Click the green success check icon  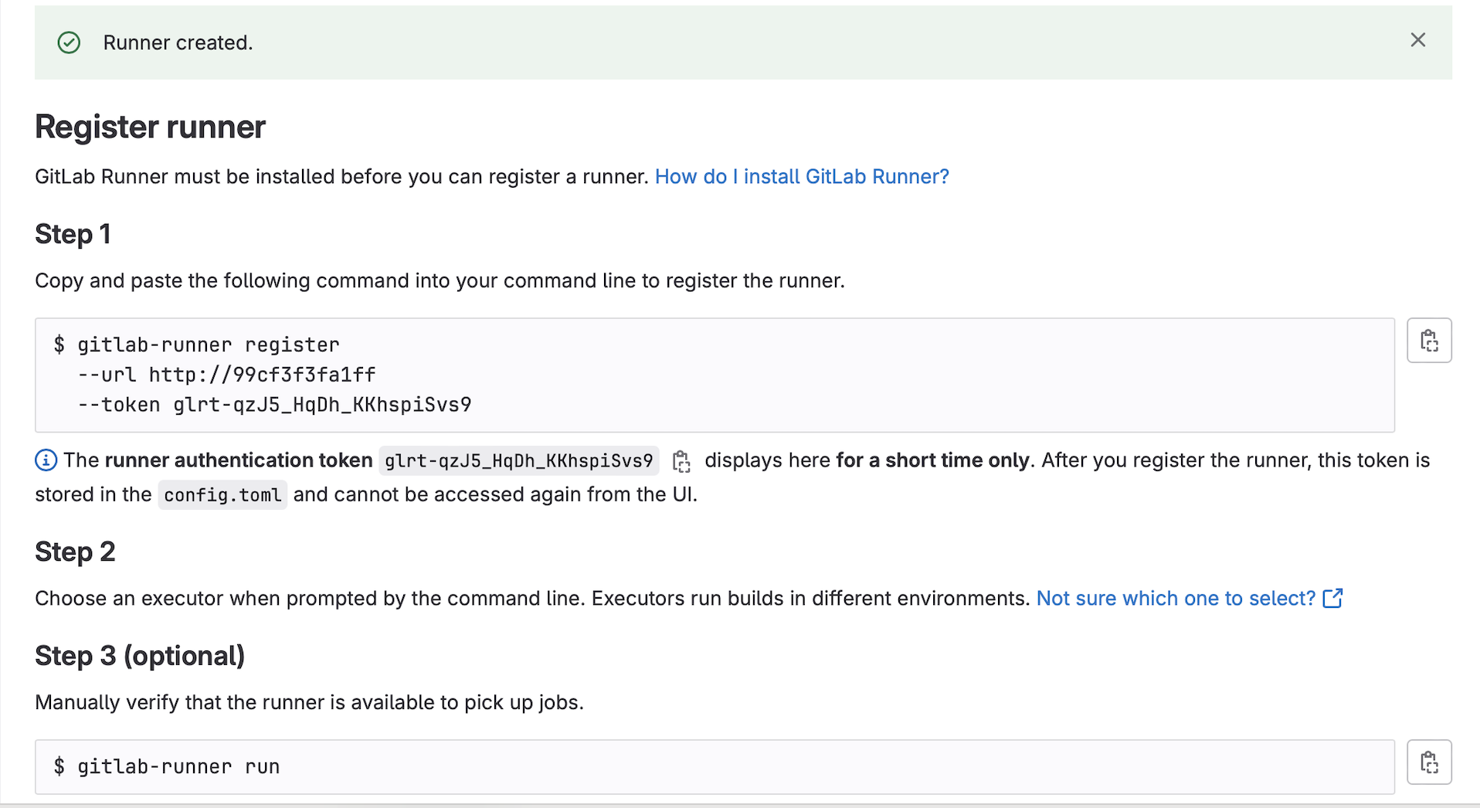[69, 42]
